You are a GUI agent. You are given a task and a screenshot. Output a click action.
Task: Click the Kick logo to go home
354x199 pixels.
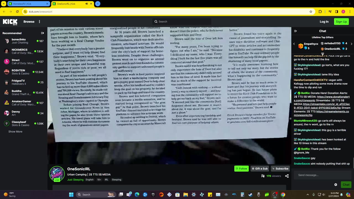point(10,22)
